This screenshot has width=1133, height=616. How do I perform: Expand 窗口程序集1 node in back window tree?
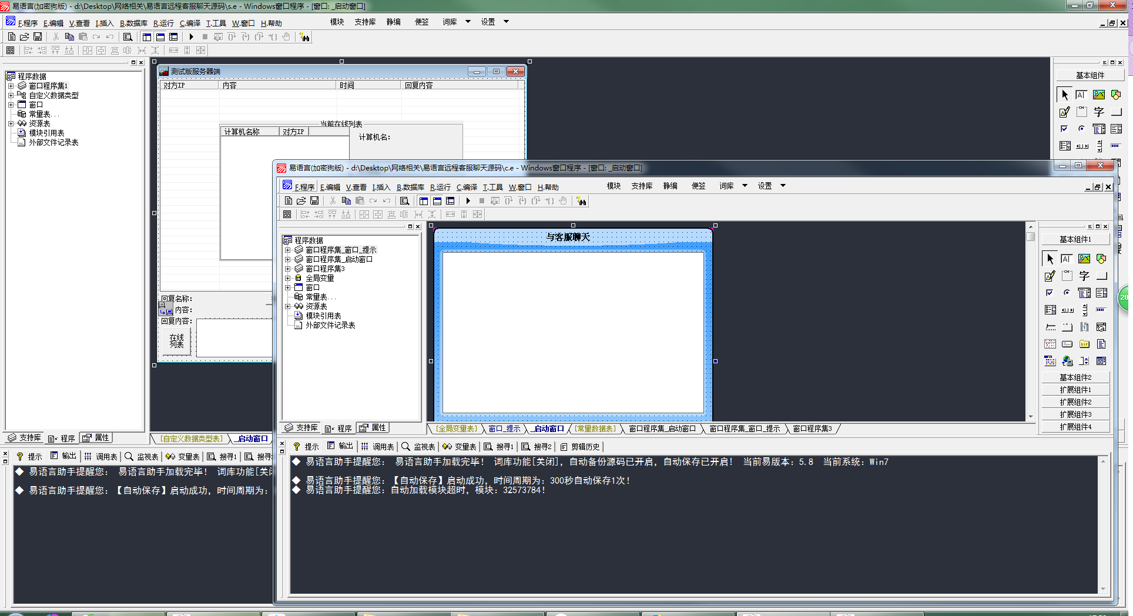click(x=11, y=86)
